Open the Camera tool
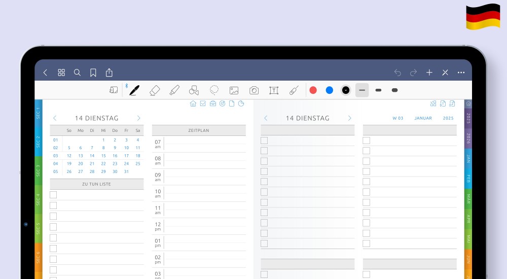 point(254,90)
